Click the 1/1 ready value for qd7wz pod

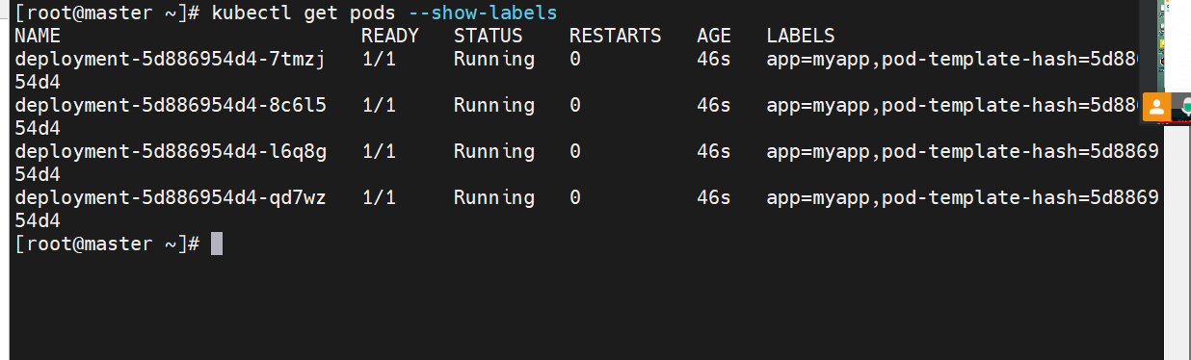click(x=379, y=197)
